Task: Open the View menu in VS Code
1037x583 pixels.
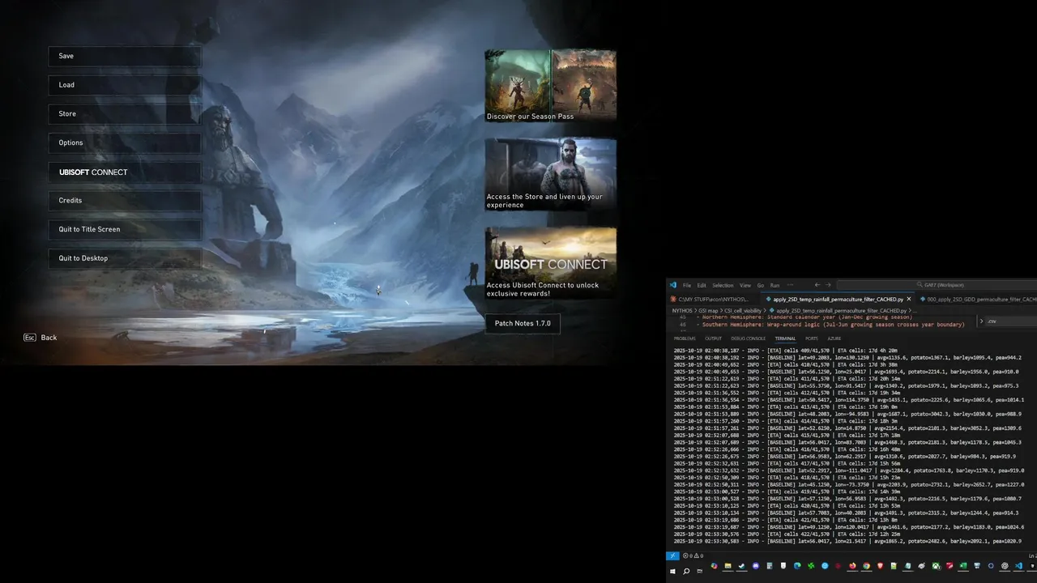Action: 745,285
